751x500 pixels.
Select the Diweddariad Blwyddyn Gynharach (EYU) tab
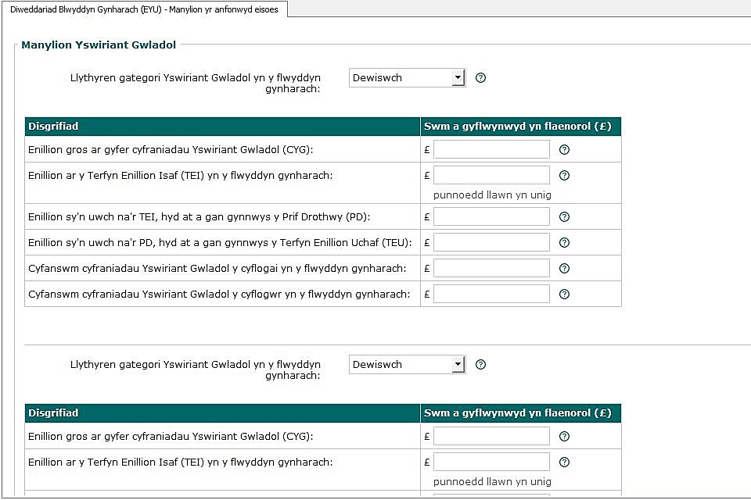(144, 9)
